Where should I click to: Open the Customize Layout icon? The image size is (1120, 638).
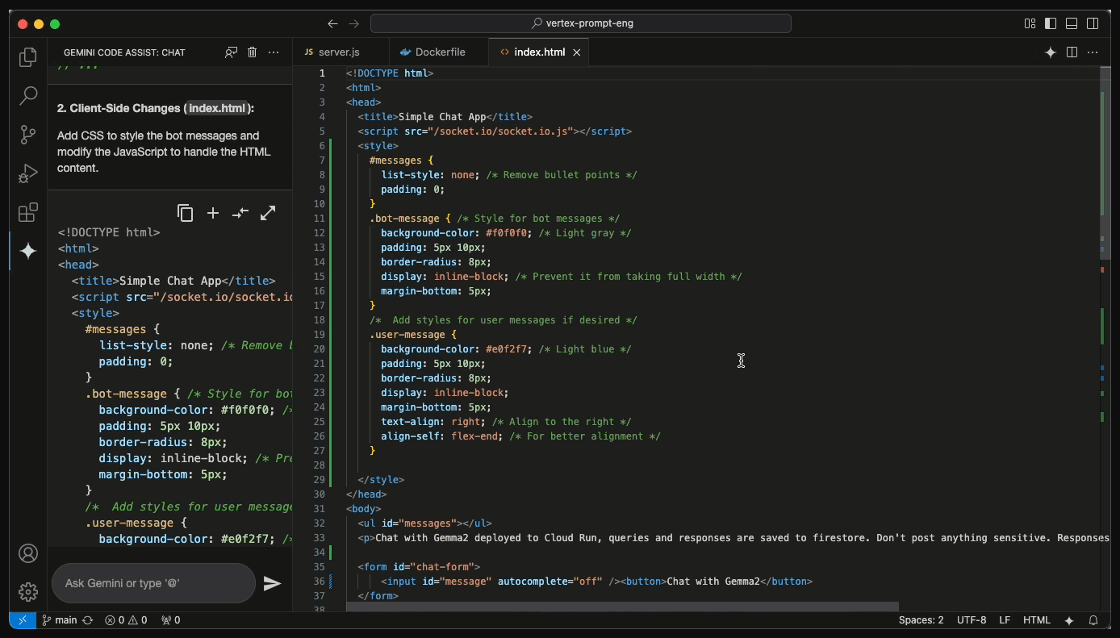(x=1030, y=23)
